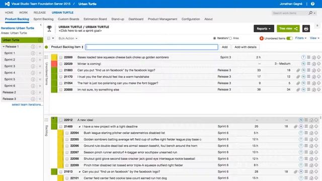
Task: Collapse the left iterations panel with the chevron
Action: click(x=41, y=25)
